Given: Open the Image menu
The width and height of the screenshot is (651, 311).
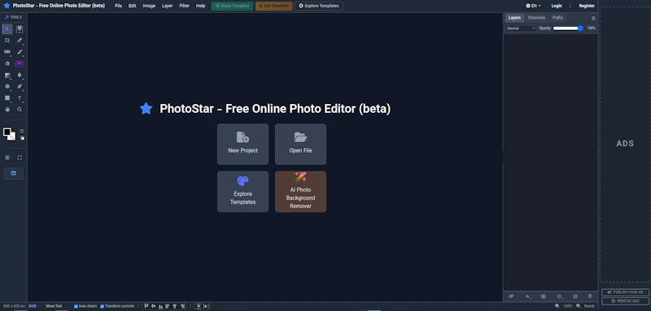Looking at the screenshot, I should 149,6.
